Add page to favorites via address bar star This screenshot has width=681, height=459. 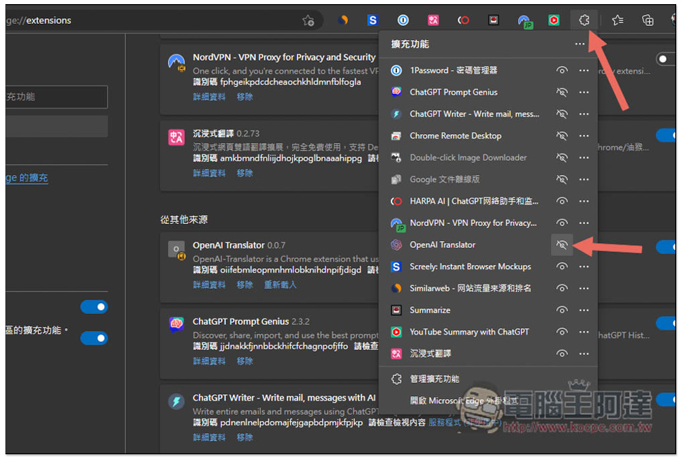click(x=308, y=20)
